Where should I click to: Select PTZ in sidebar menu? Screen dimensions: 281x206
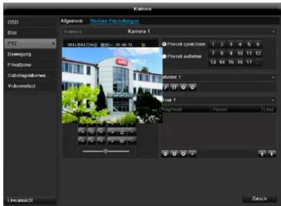click(30, 43)
